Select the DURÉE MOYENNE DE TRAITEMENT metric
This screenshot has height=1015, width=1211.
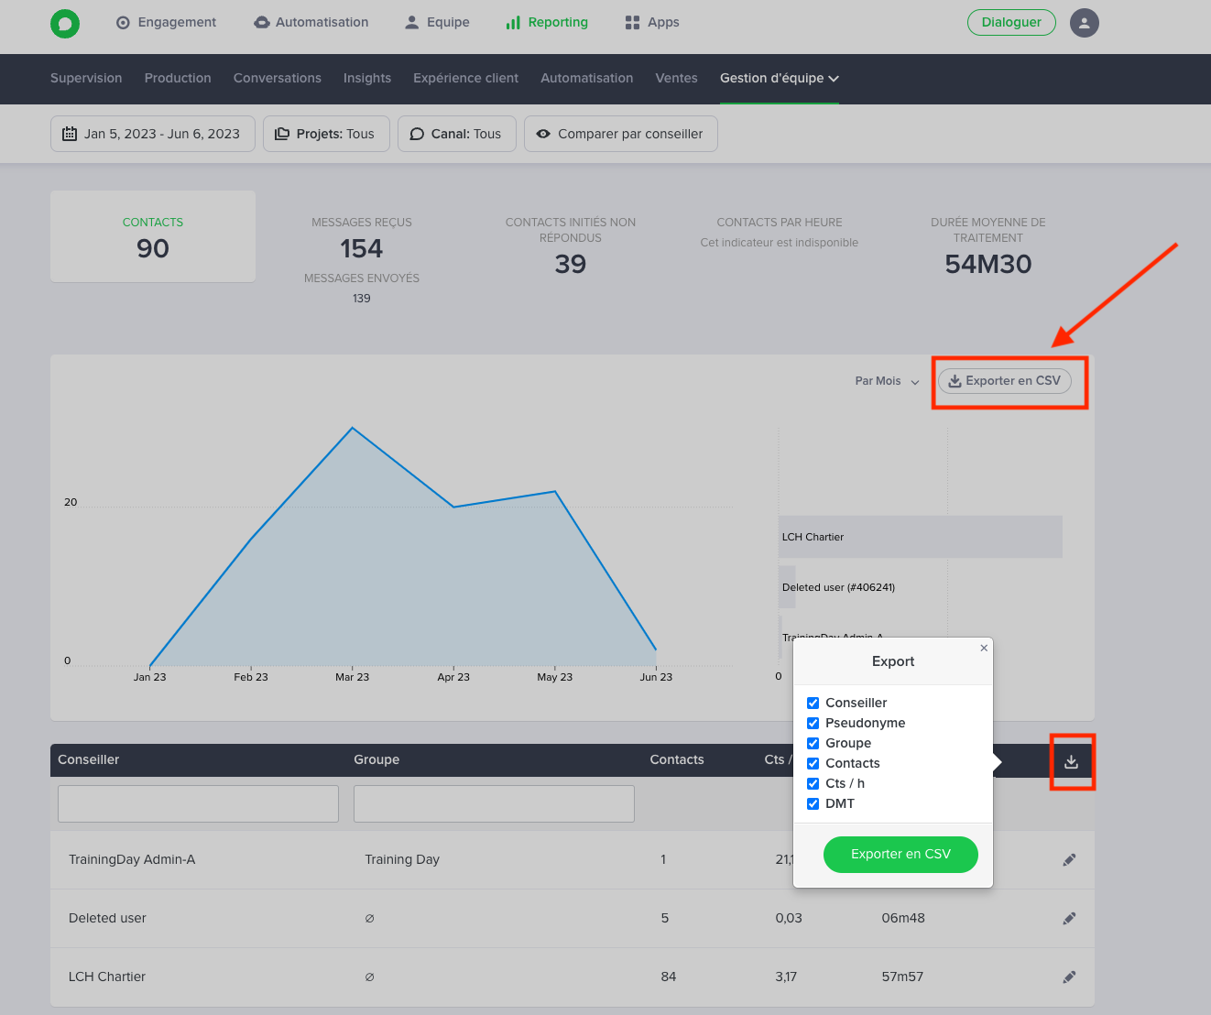(988, 247)
